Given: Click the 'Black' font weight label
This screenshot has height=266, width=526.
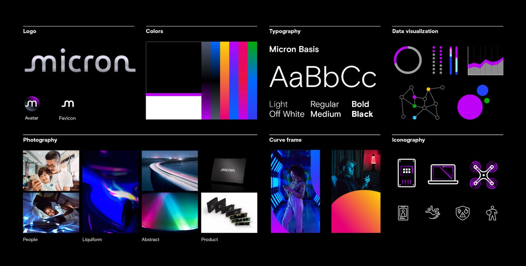Looking at the screenshot, I should click(x=362, y=114).
